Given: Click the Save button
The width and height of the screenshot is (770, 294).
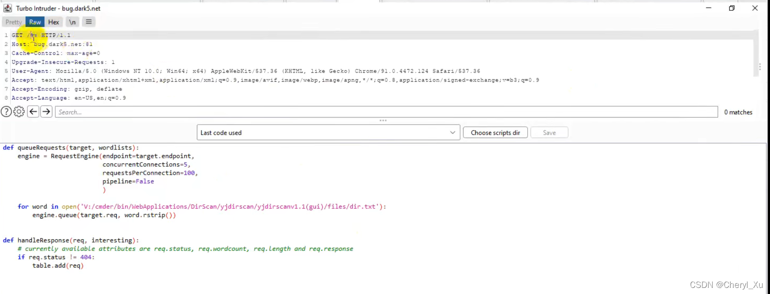Looking at the screenshot, I should pyautogui.click(x=549, y=133).
